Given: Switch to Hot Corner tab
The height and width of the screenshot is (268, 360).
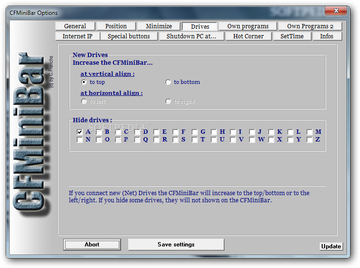Looking at the screenshot, I should pyautogui.click(x=248, y=36).
